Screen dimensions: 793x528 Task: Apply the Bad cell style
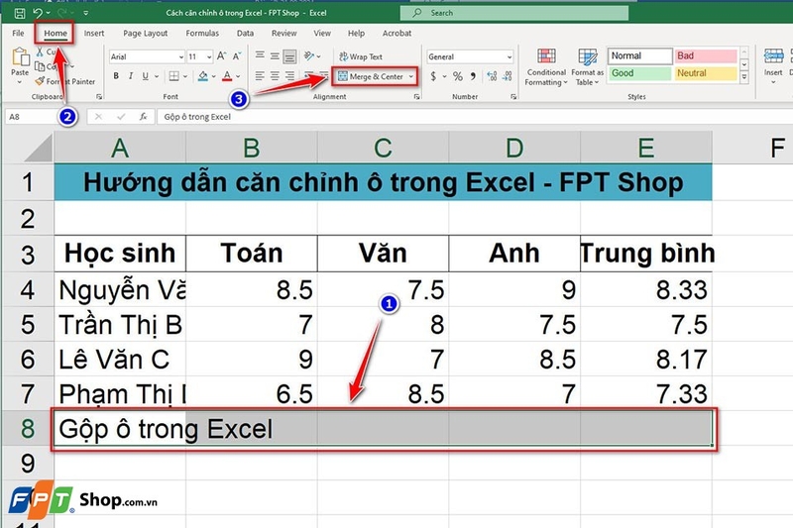point(706,56)
